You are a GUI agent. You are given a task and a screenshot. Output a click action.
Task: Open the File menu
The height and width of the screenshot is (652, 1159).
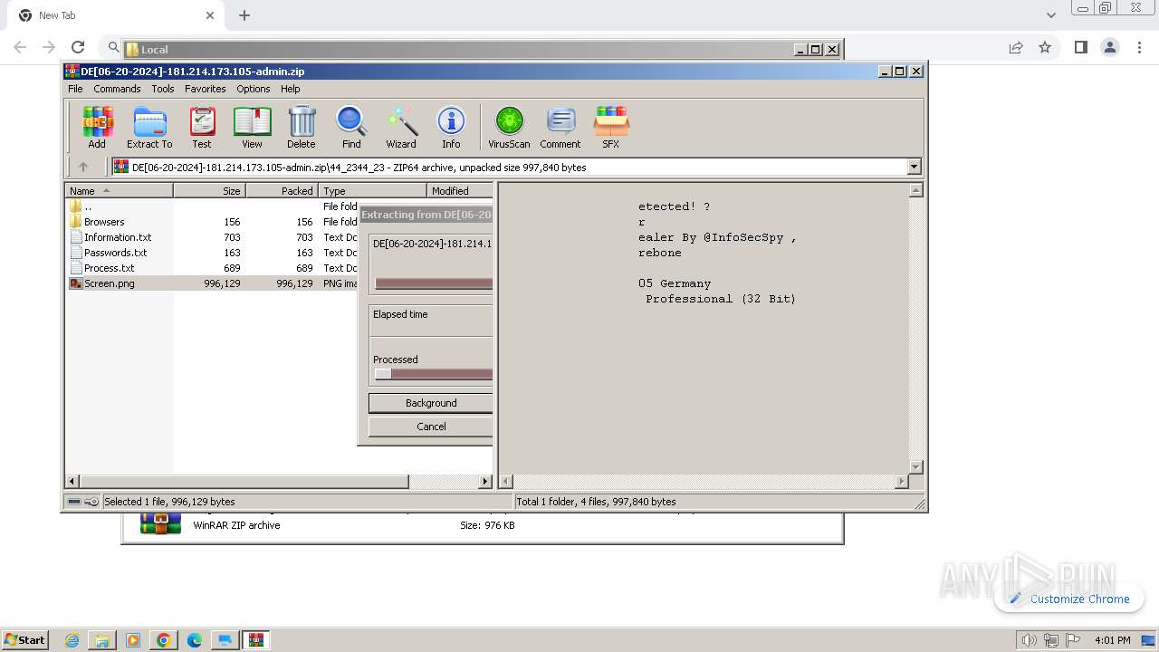tap(75, 89)
